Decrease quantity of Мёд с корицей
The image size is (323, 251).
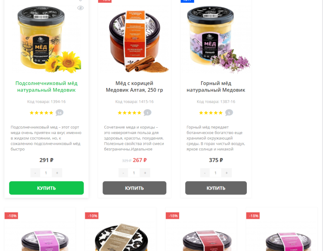123,173
